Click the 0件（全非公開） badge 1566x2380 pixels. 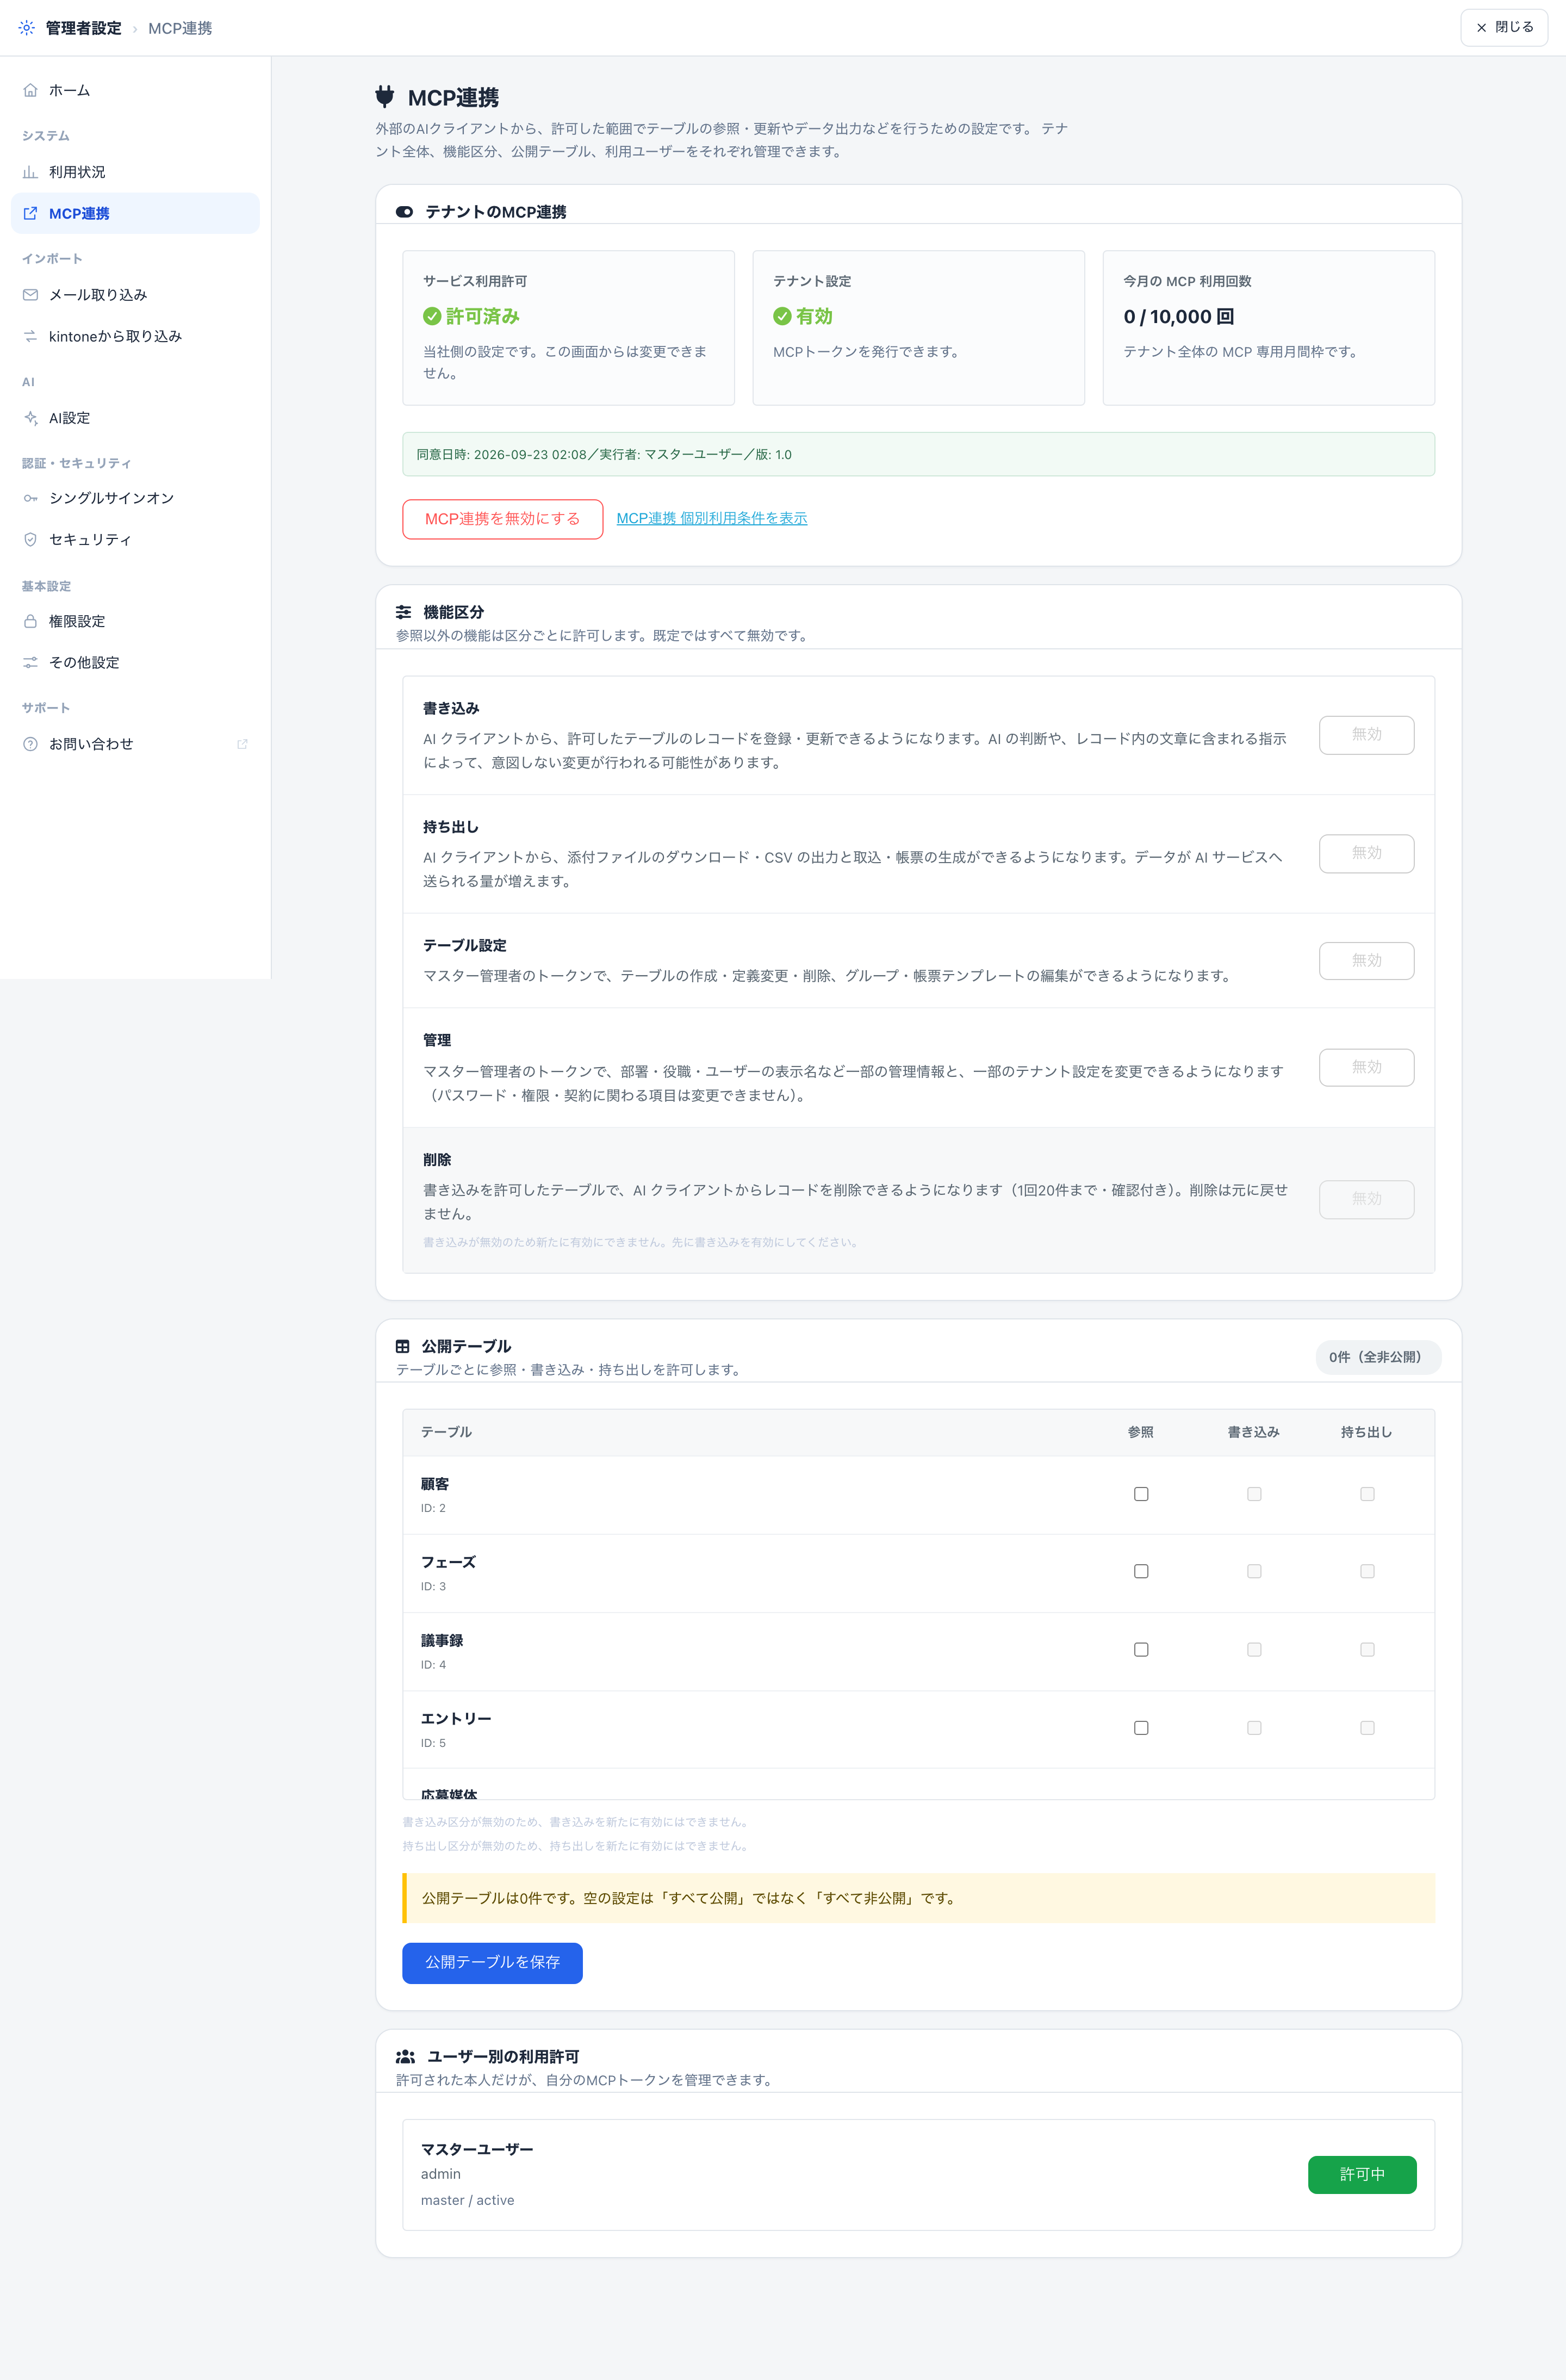[x=1378, y=1357]
